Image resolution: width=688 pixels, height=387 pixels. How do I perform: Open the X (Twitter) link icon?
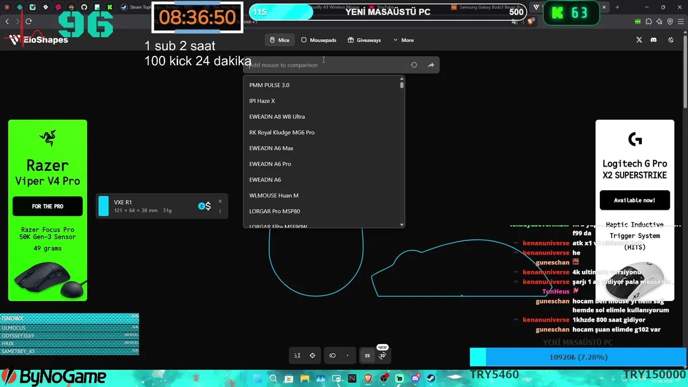coord(639,40)
